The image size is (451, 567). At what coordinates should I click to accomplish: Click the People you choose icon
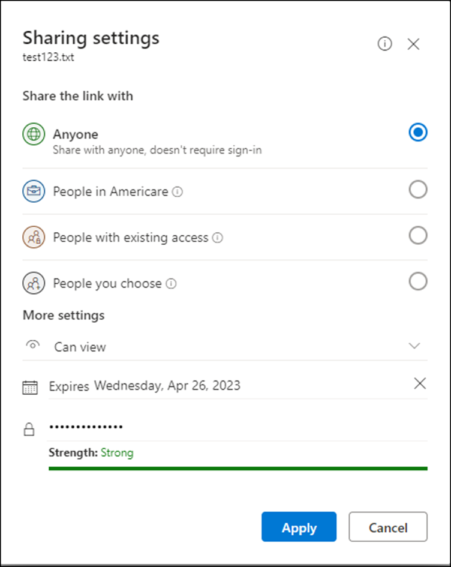pyautogui.click(x=34, y=282)
